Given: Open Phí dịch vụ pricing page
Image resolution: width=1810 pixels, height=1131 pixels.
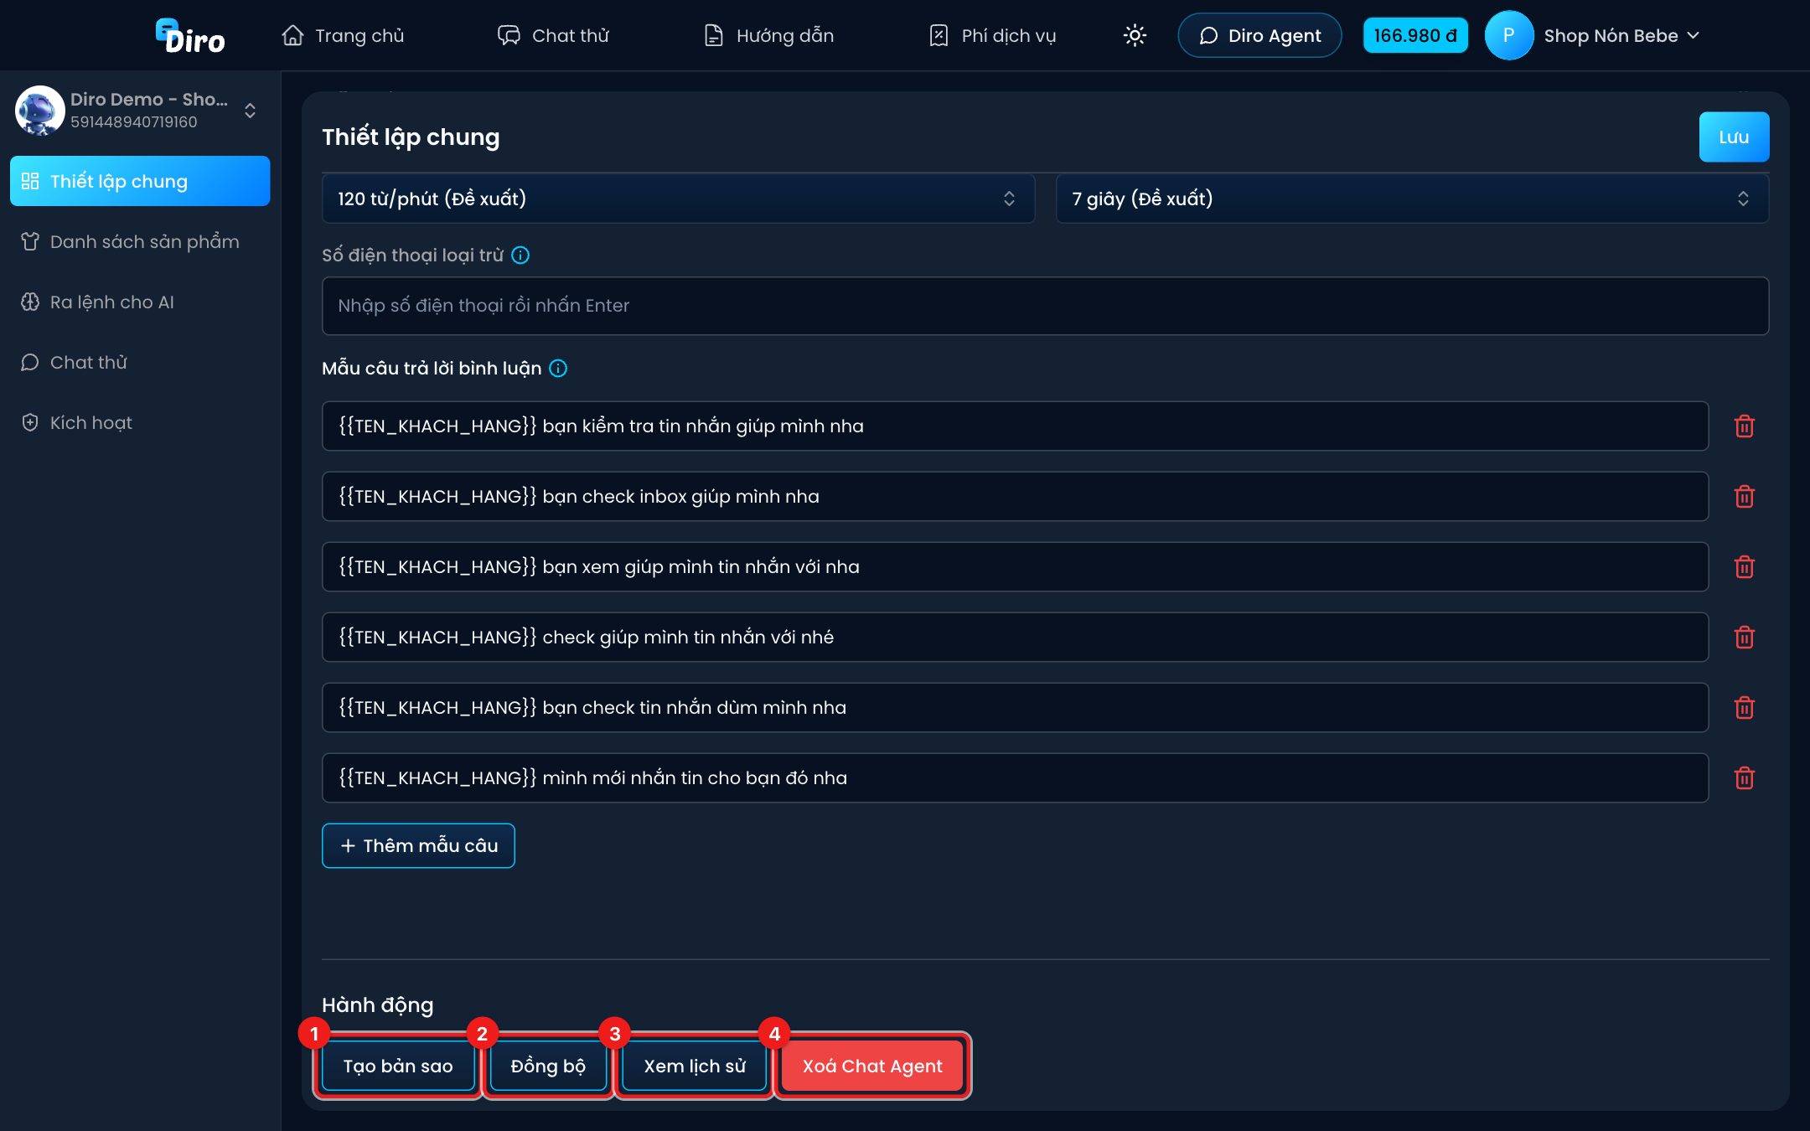Looking at the screenshot, I should click(x=992, y=35).
